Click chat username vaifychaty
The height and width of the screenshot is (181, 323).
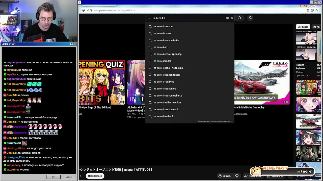pos(14,165)
